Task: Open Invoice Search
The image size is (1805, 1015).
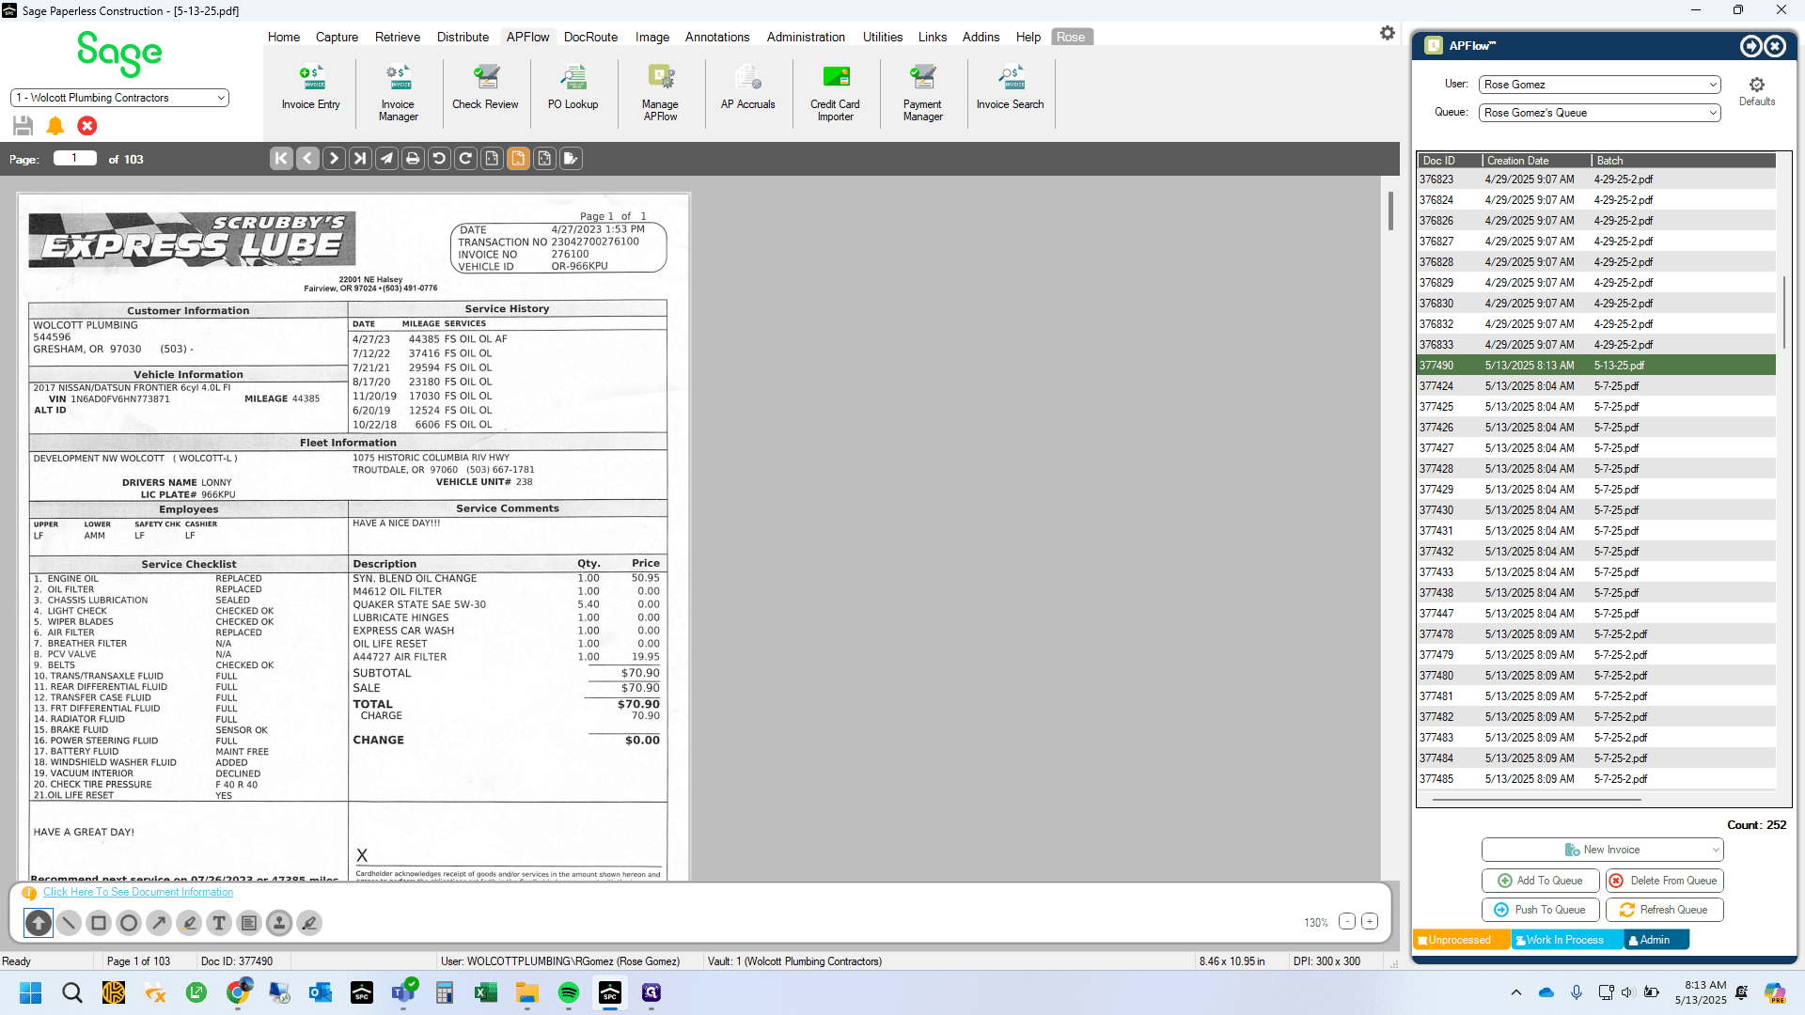Action: [1011, 88]
